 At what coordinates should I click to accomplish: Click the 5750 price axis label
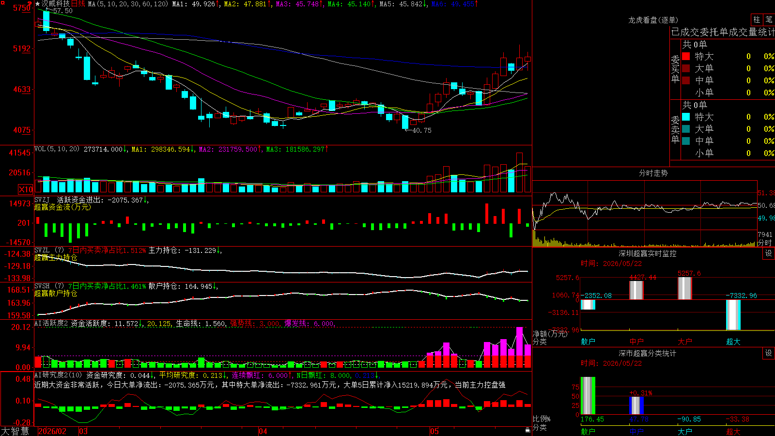click(x=22, y=8)
